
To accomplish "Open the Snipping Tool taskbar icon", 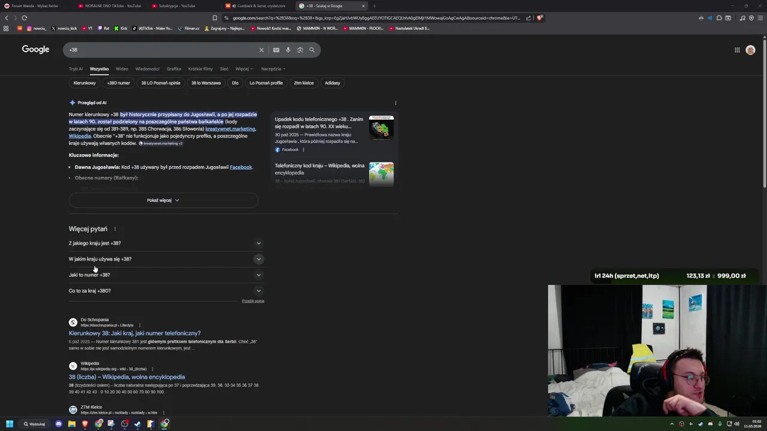I will tap(111, 424).
